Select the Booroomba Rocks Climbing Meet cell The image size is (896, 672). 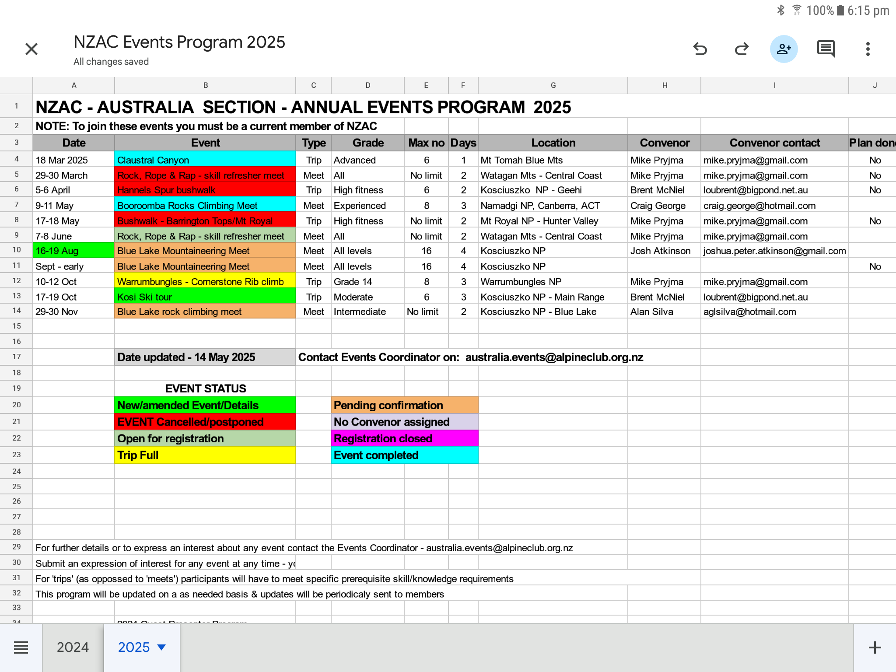(205, 205)
